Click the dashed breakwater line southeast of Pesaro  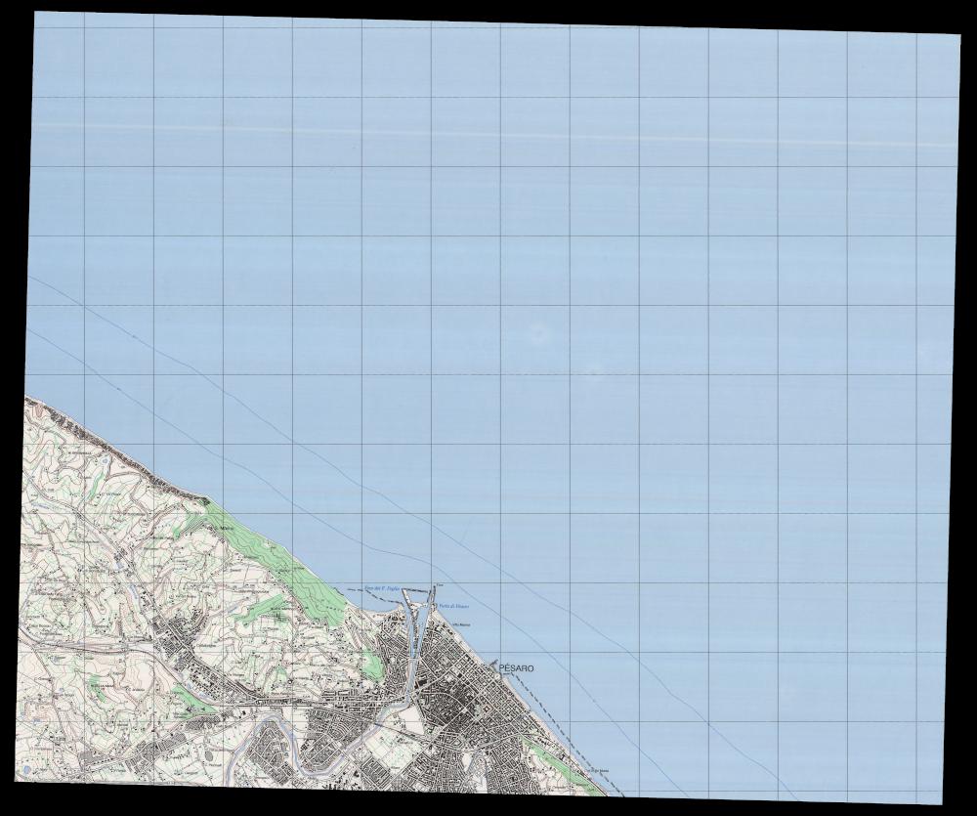(542, 705)
